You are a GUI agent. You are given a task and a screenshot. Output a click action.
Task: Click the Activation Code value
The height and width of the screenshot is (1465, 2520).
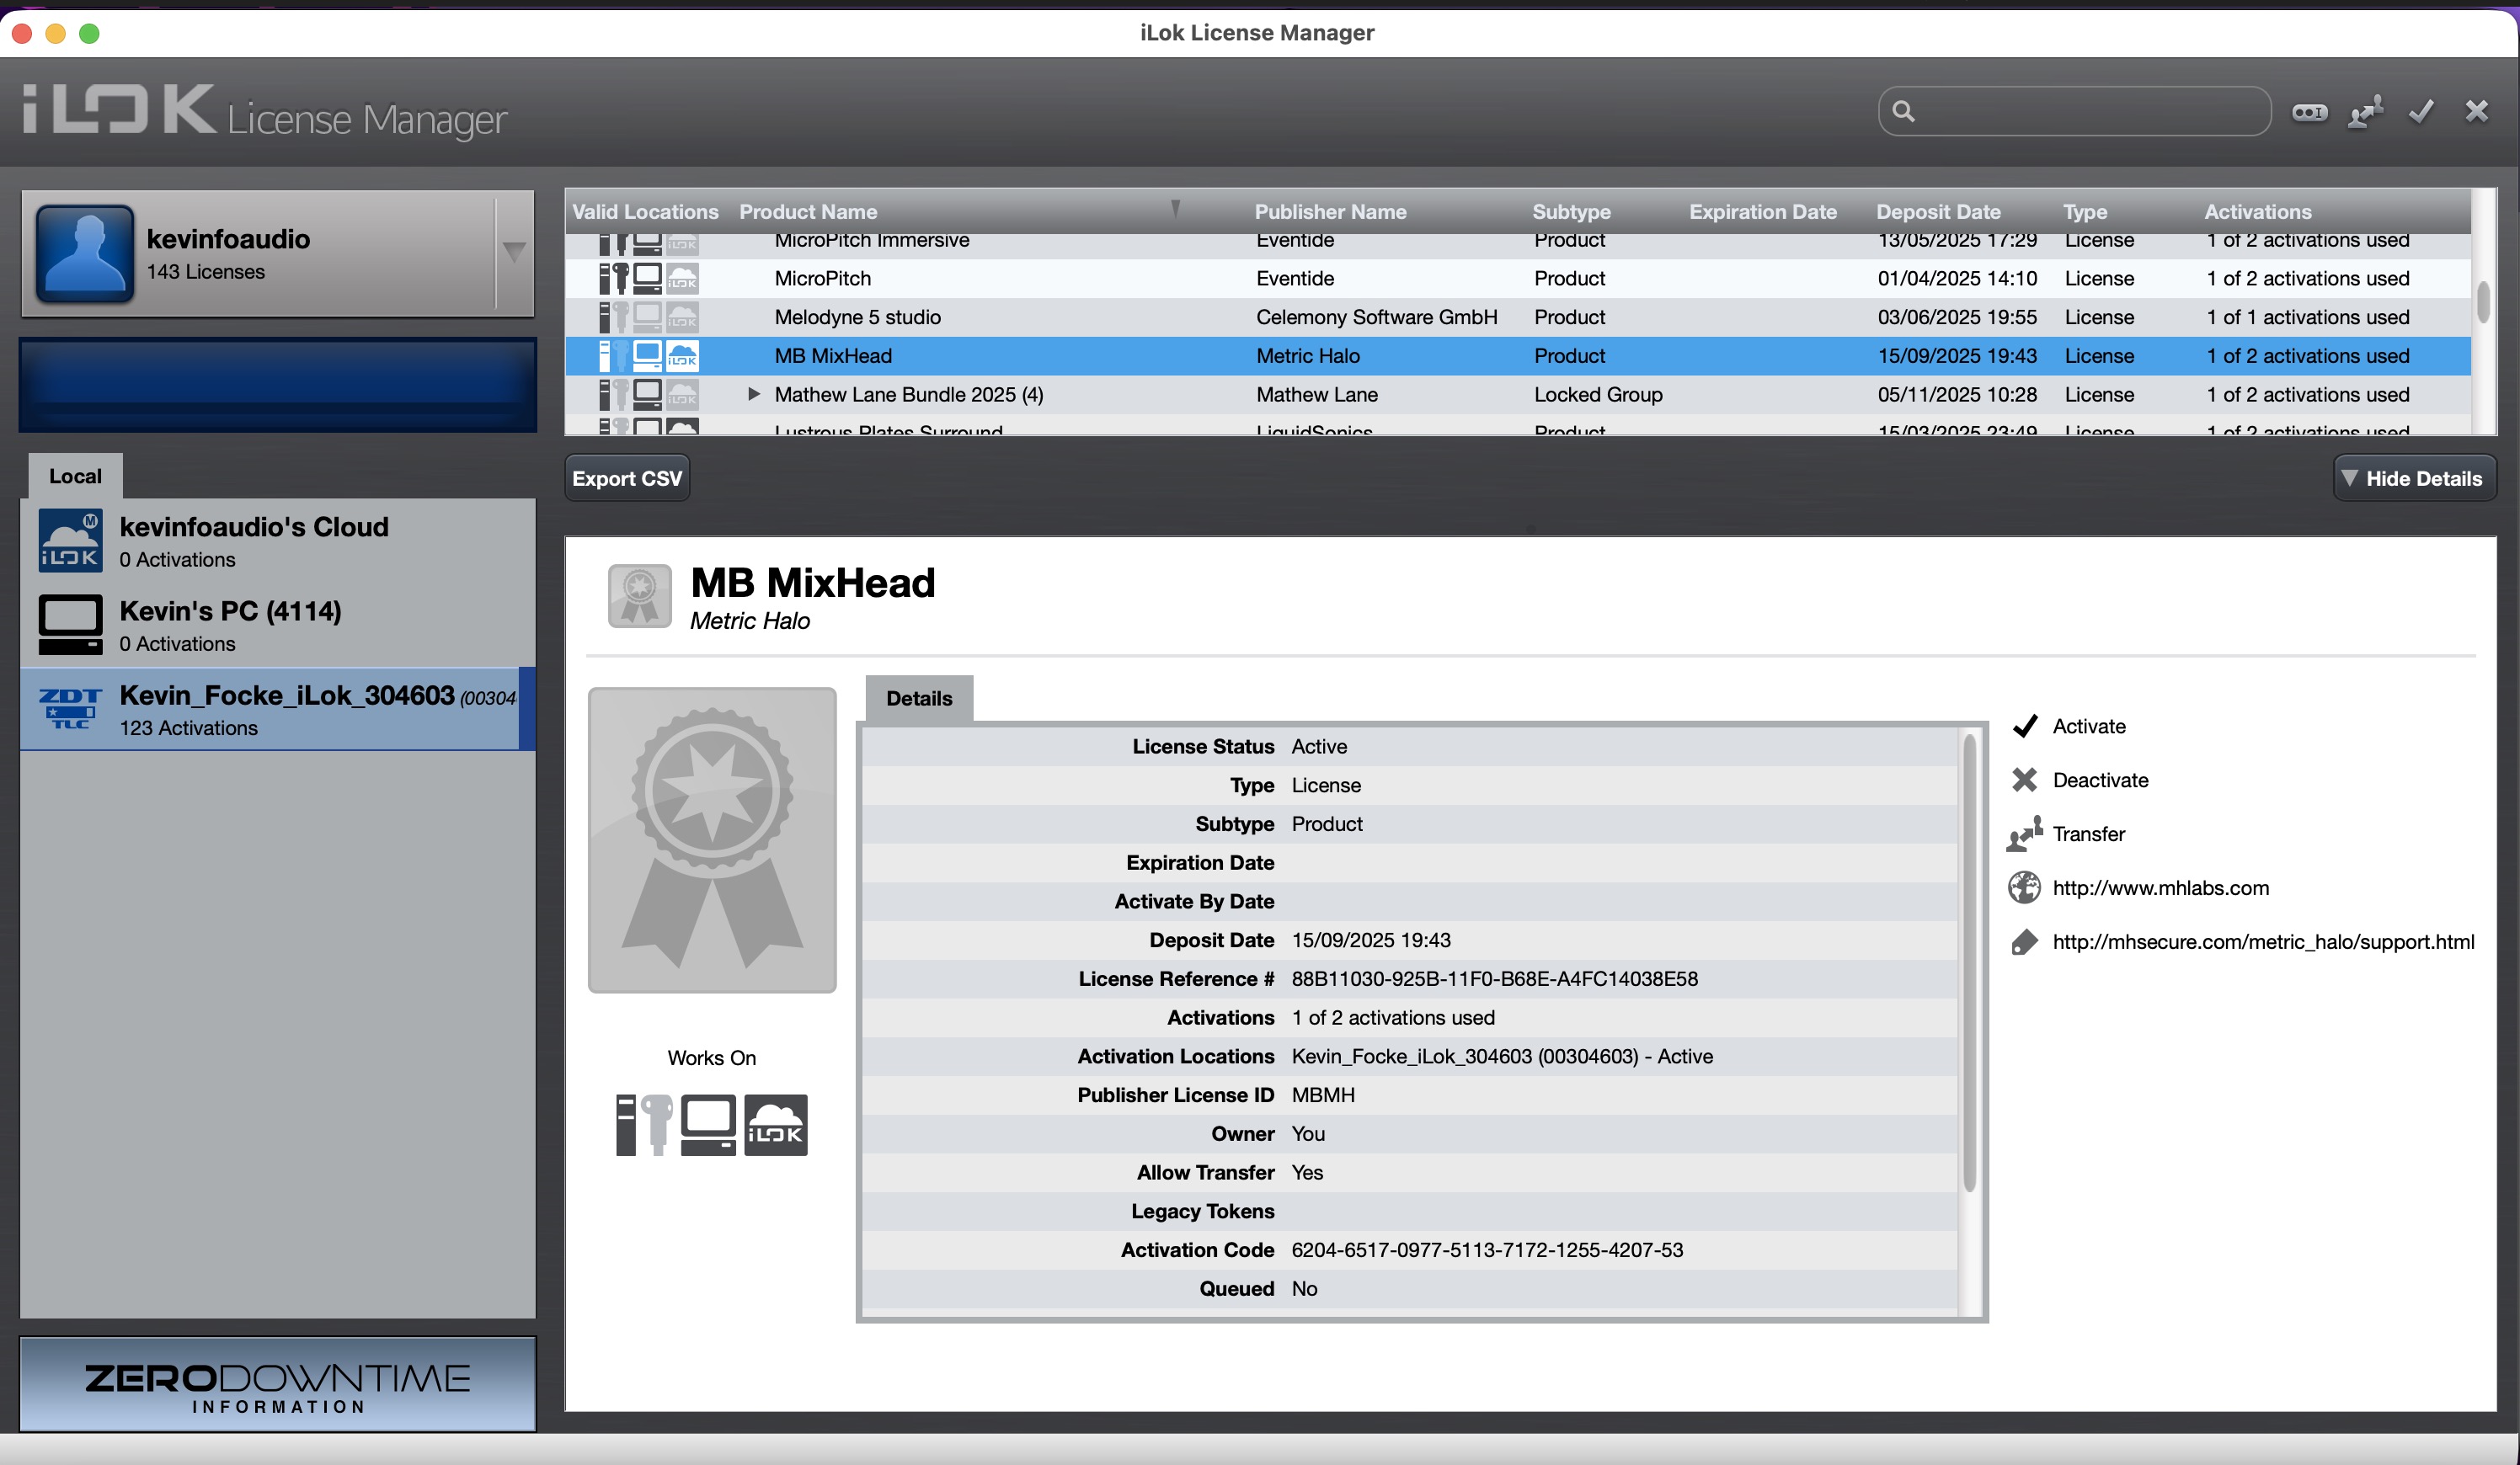[1487, 1250]
